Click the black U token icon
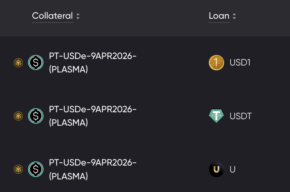Image resolution: width=290 pixels, height=192 pixels. 216,169
